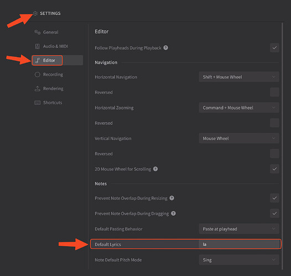Click the Audio & MIDI speaker icon
291x276 pixels.
tap(37, 46)
